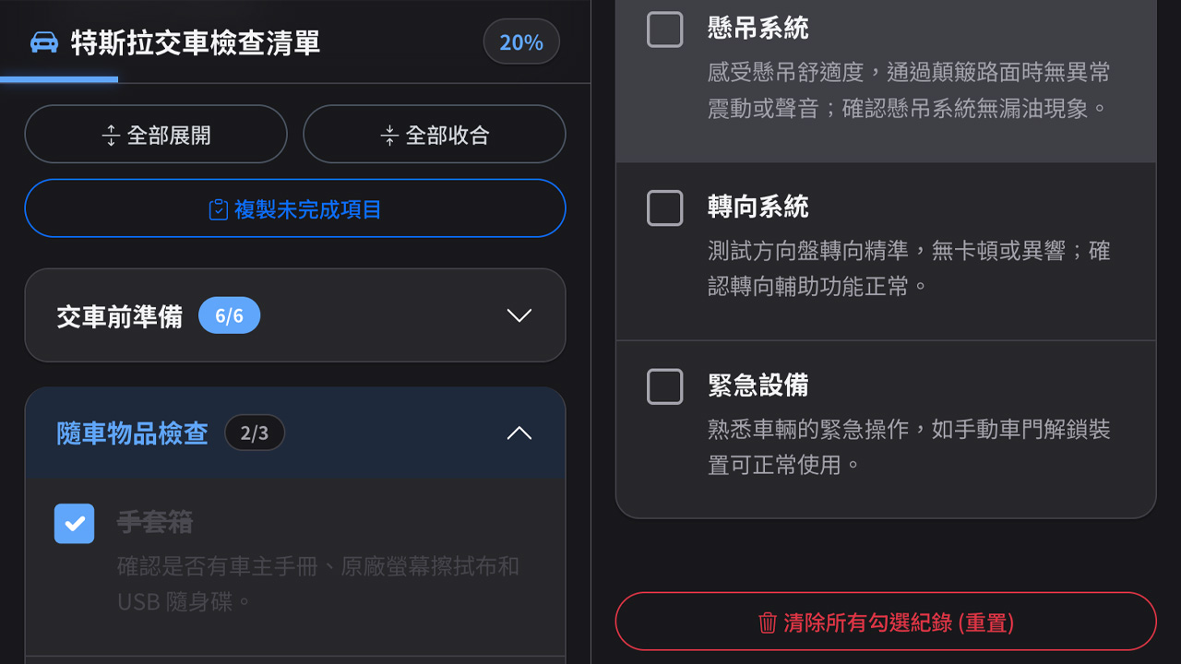Image resolution: width=1181 pixels, height=664 pixels.
Task: Uncheck the 手套箱 checkbox
Action: click(x=75, y=523)
